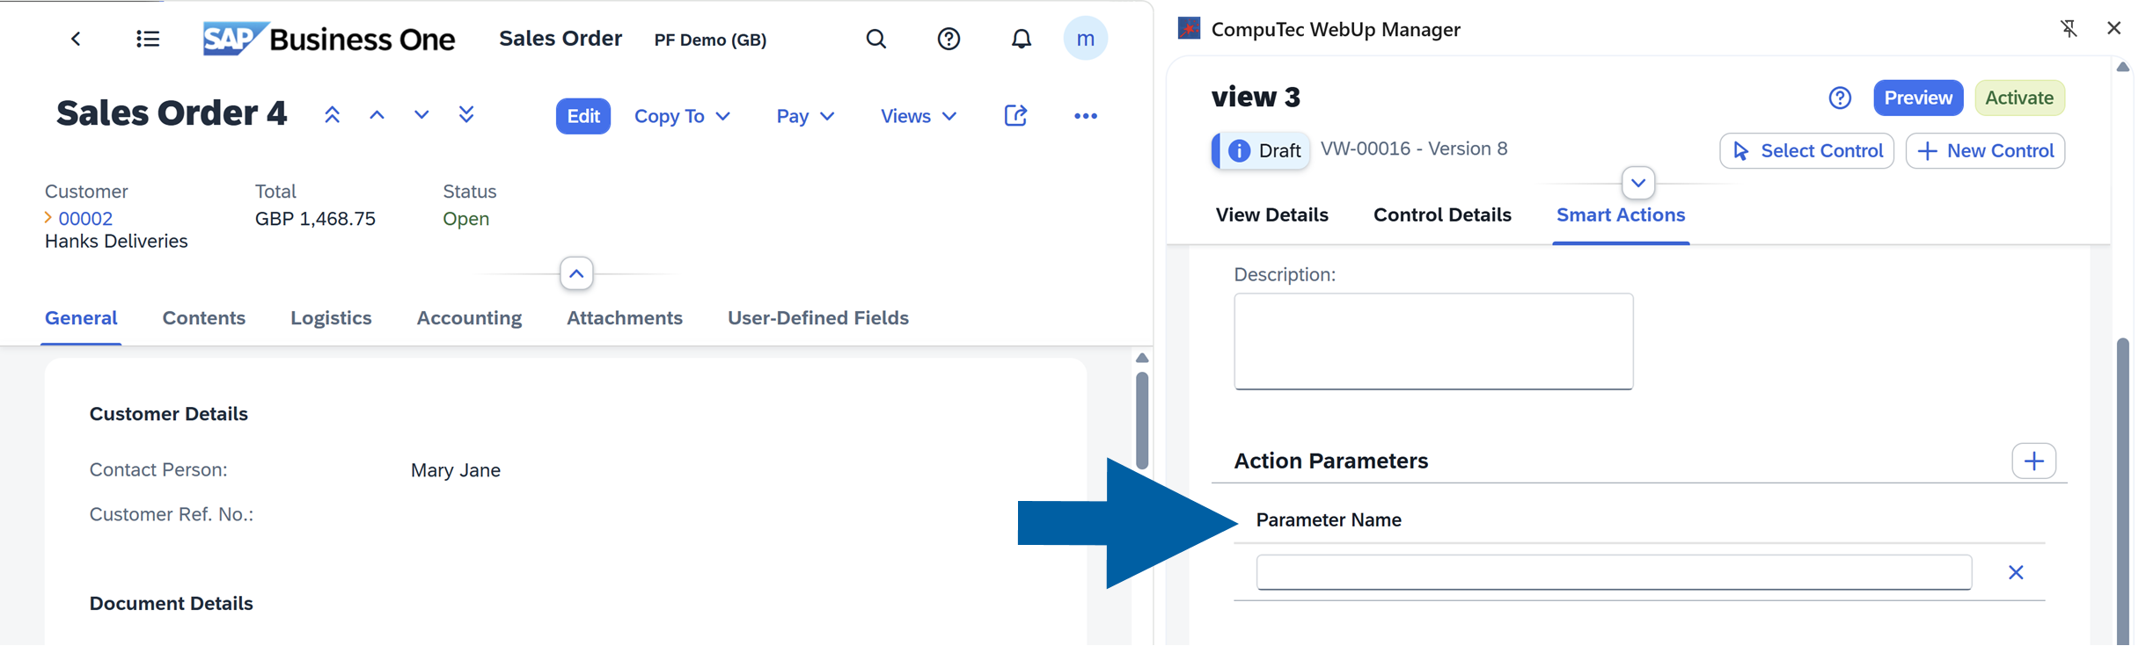This screenshot has height=646, width=2146.
Task: Click the Edit button
Action: [582, 116]
